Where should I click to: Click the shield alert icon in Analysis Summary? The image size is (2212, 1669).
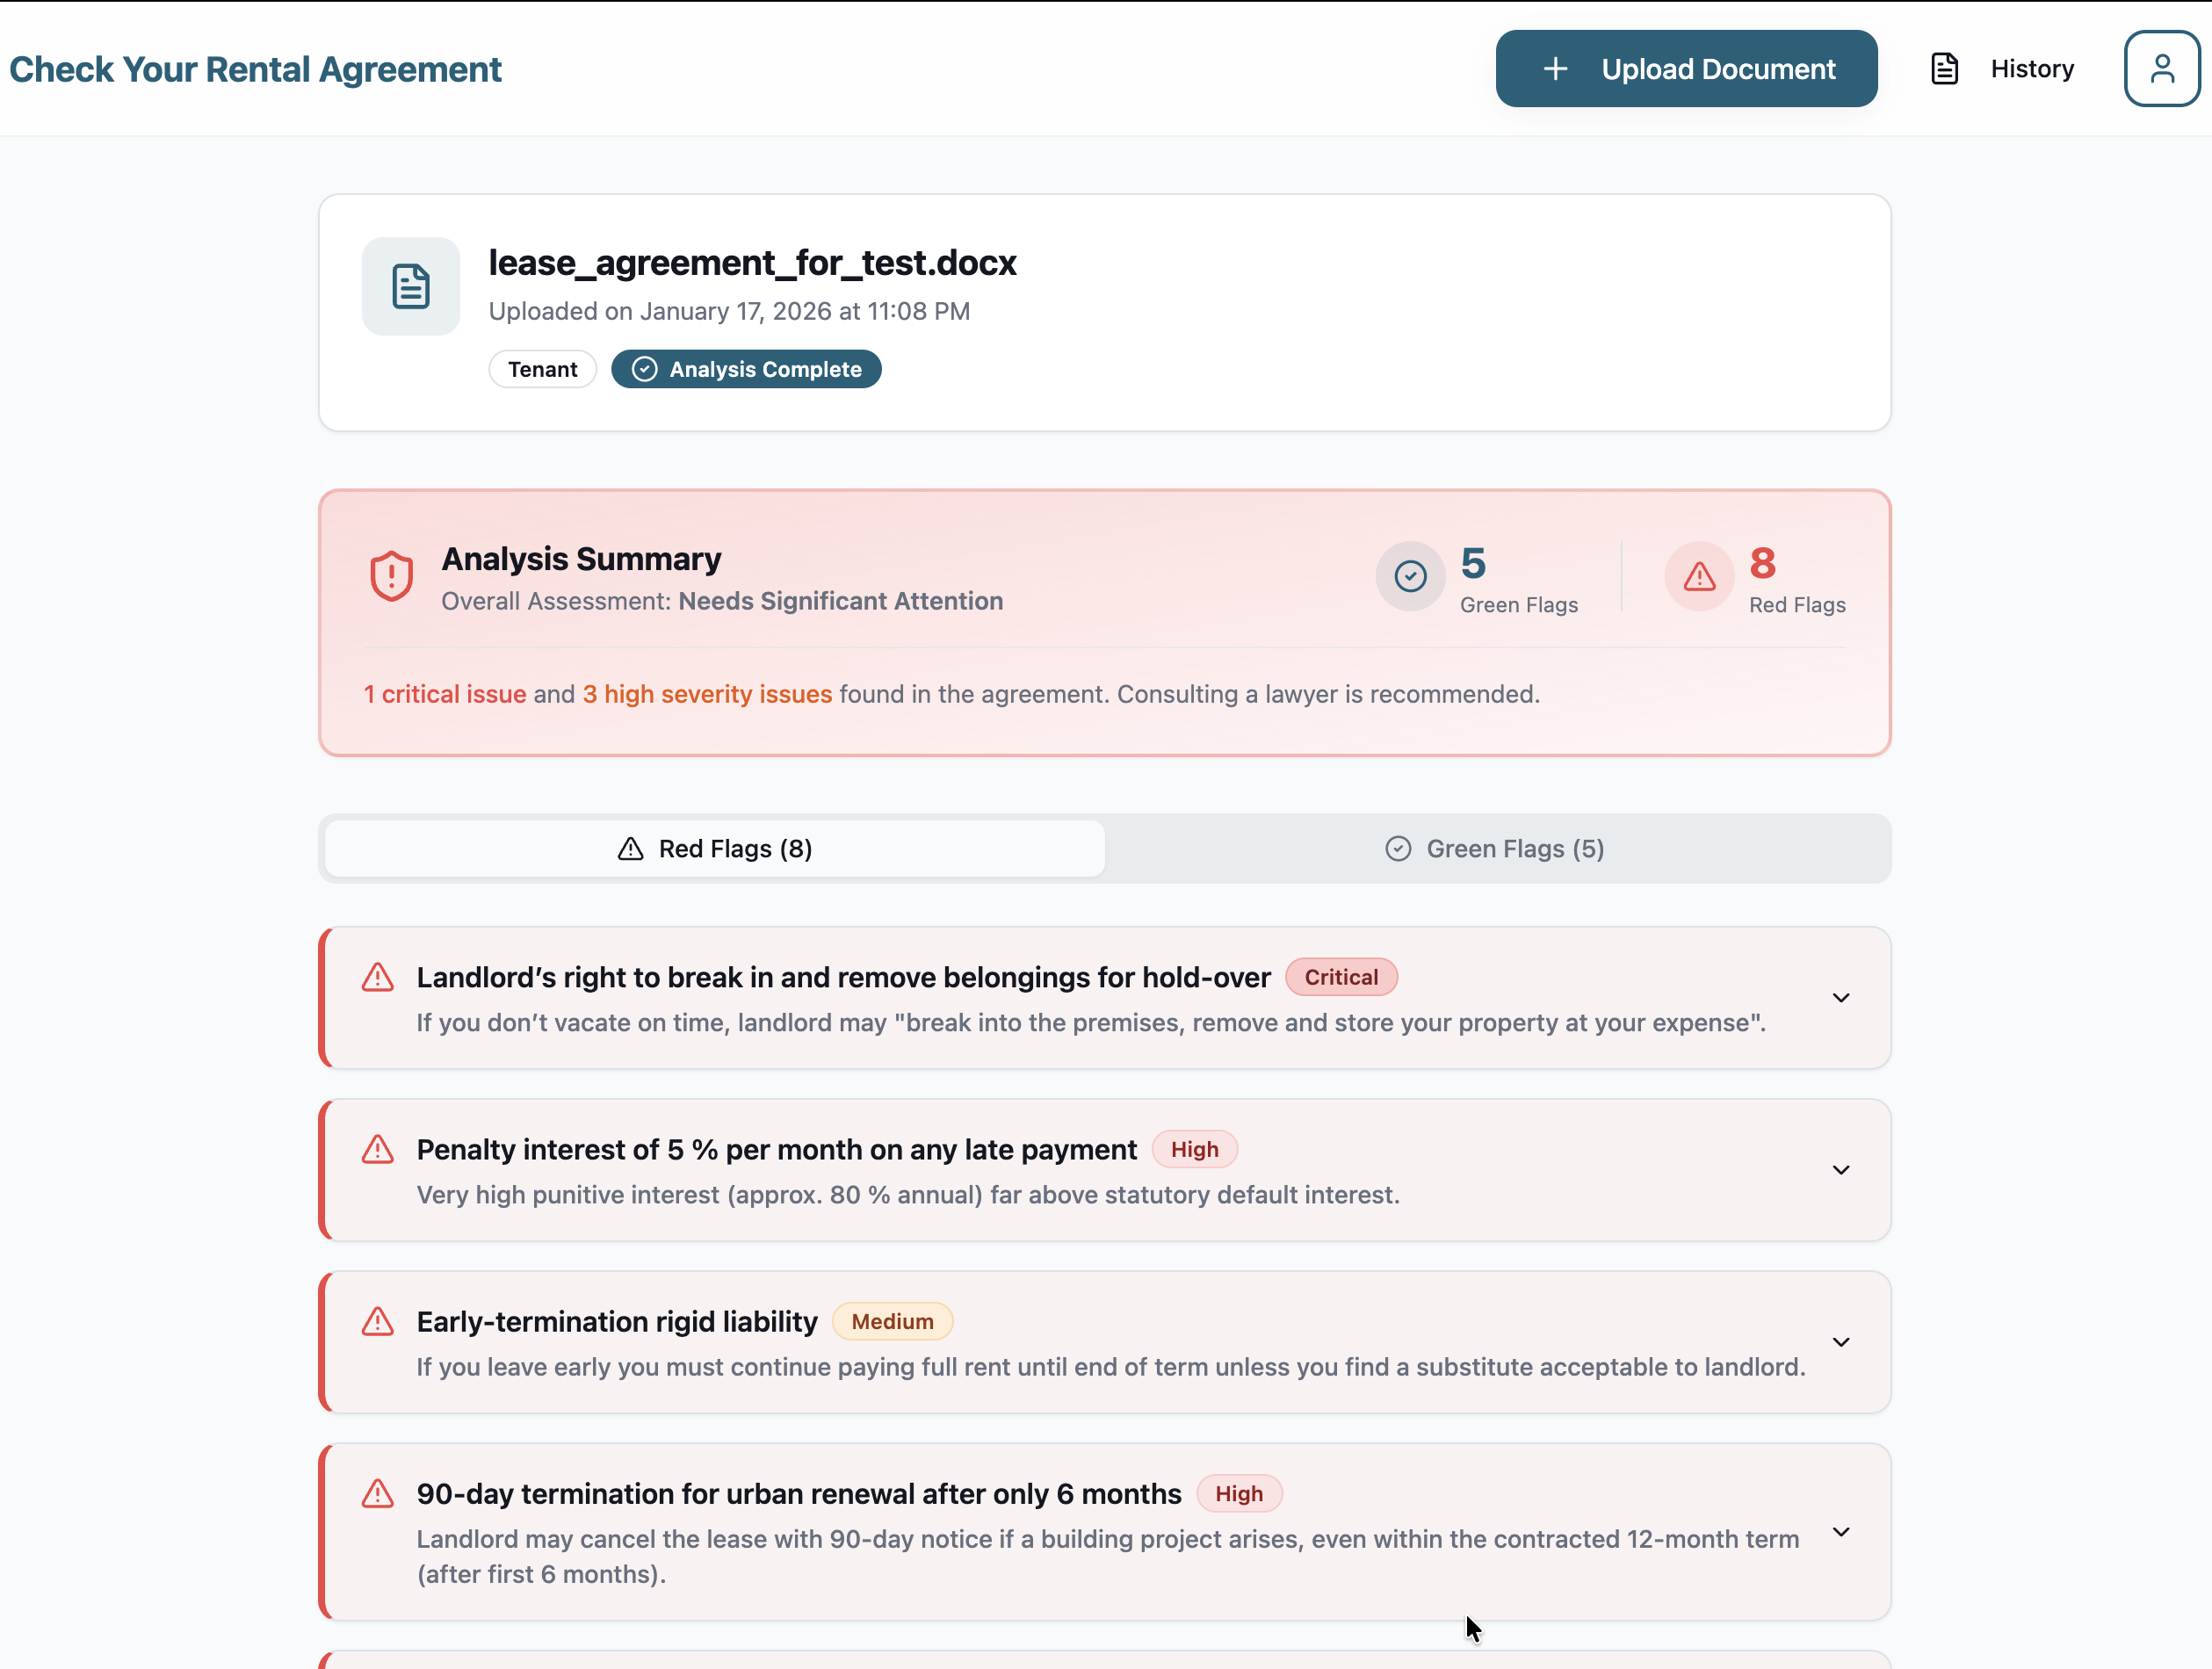[390, 575]
